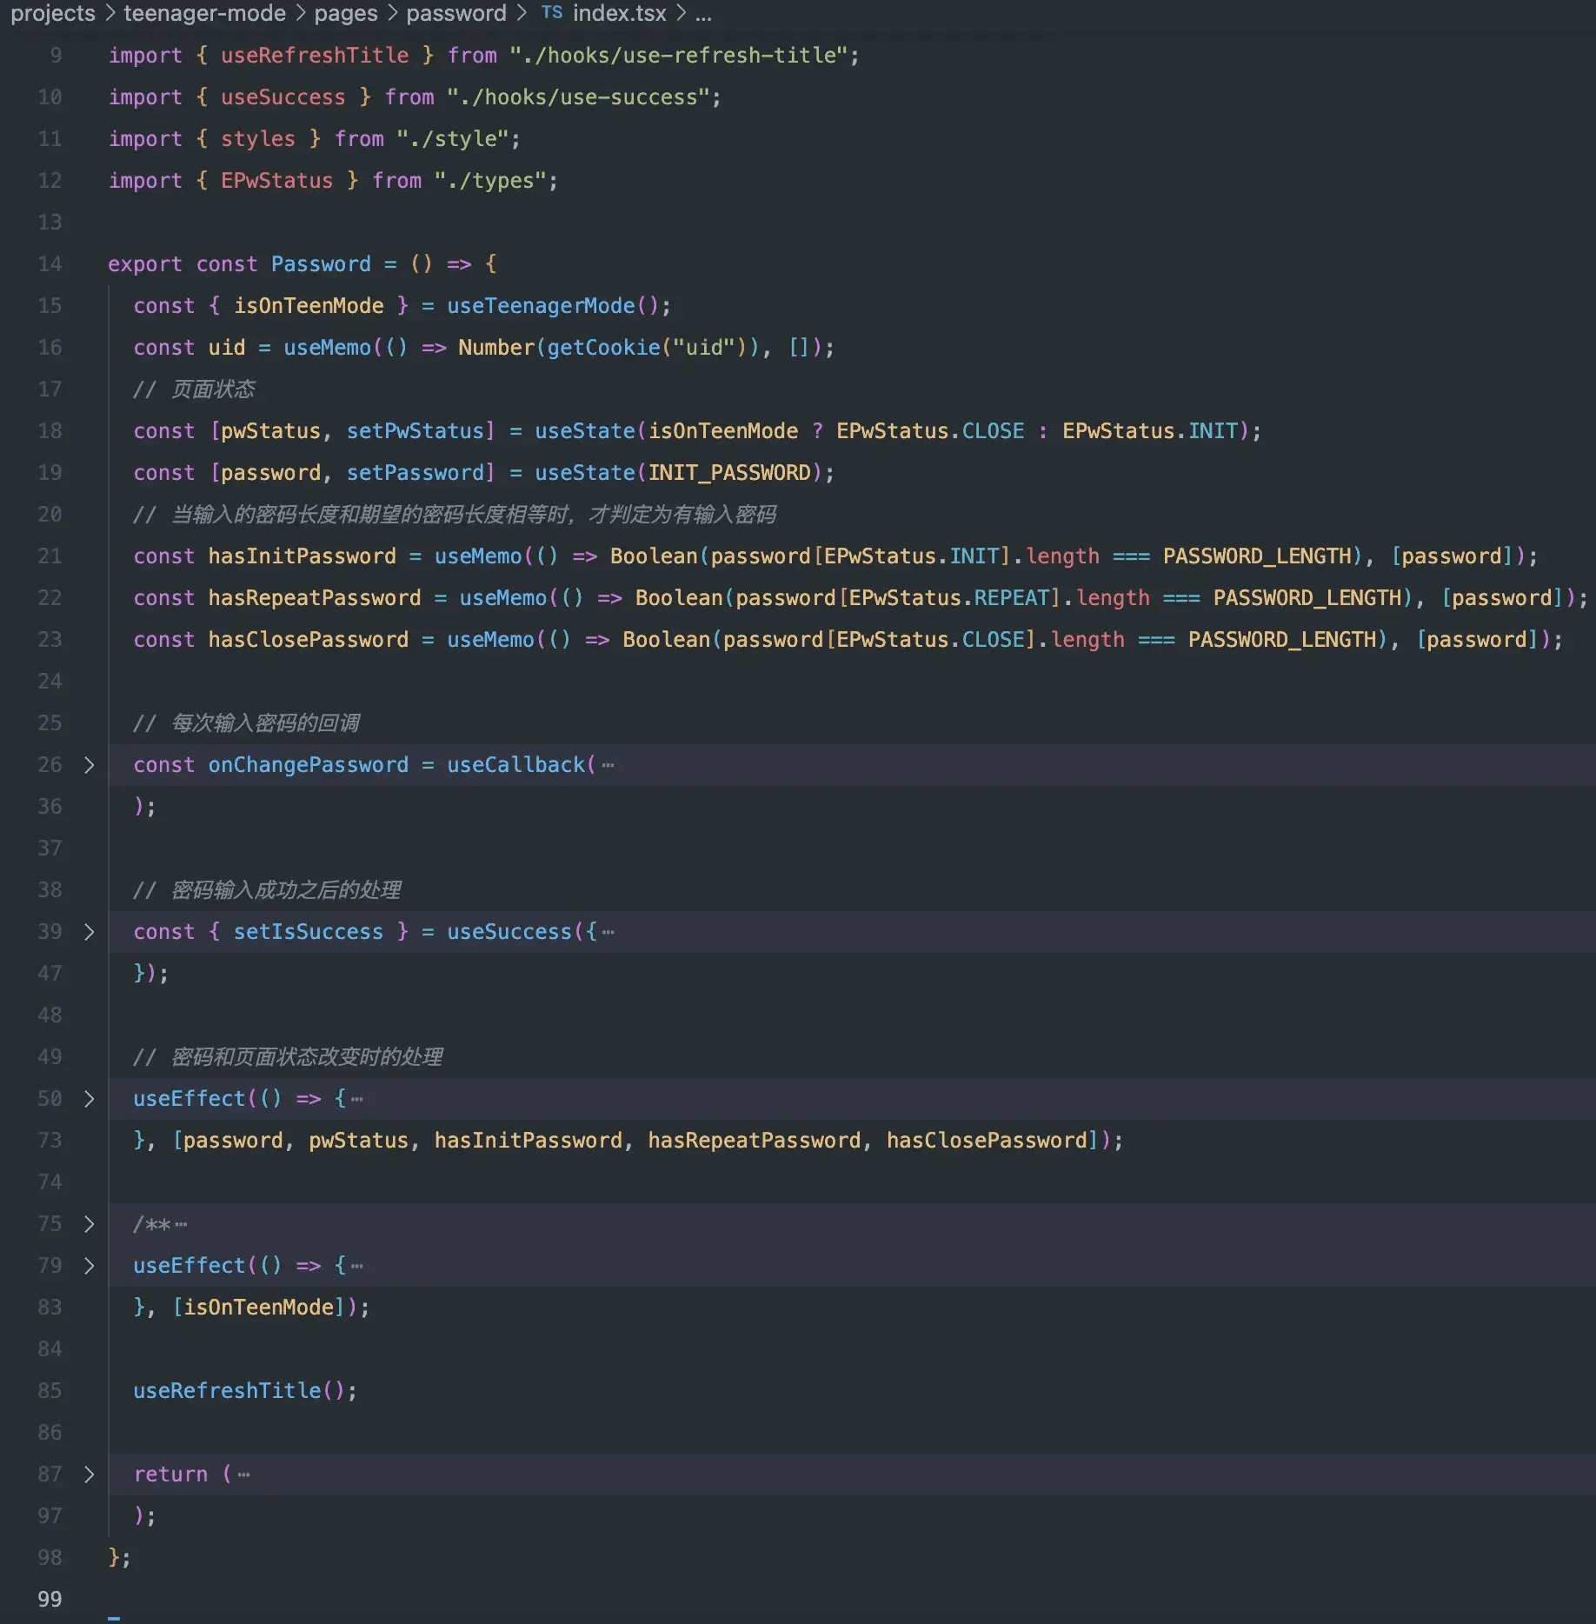
Task: Click the INIT_PASSWORD constant on line 19
Action: coord(728,473)
